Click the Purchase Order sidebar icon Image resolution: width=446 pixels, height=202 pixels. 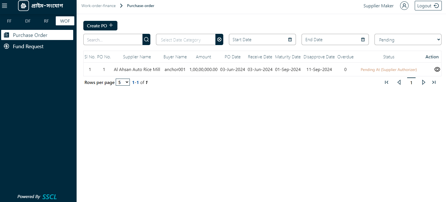coord(7,35)
